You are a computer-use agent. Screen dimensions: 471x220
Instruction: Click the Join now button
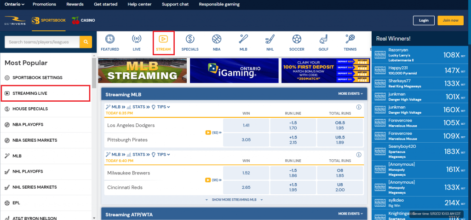(x=450, y=20)
